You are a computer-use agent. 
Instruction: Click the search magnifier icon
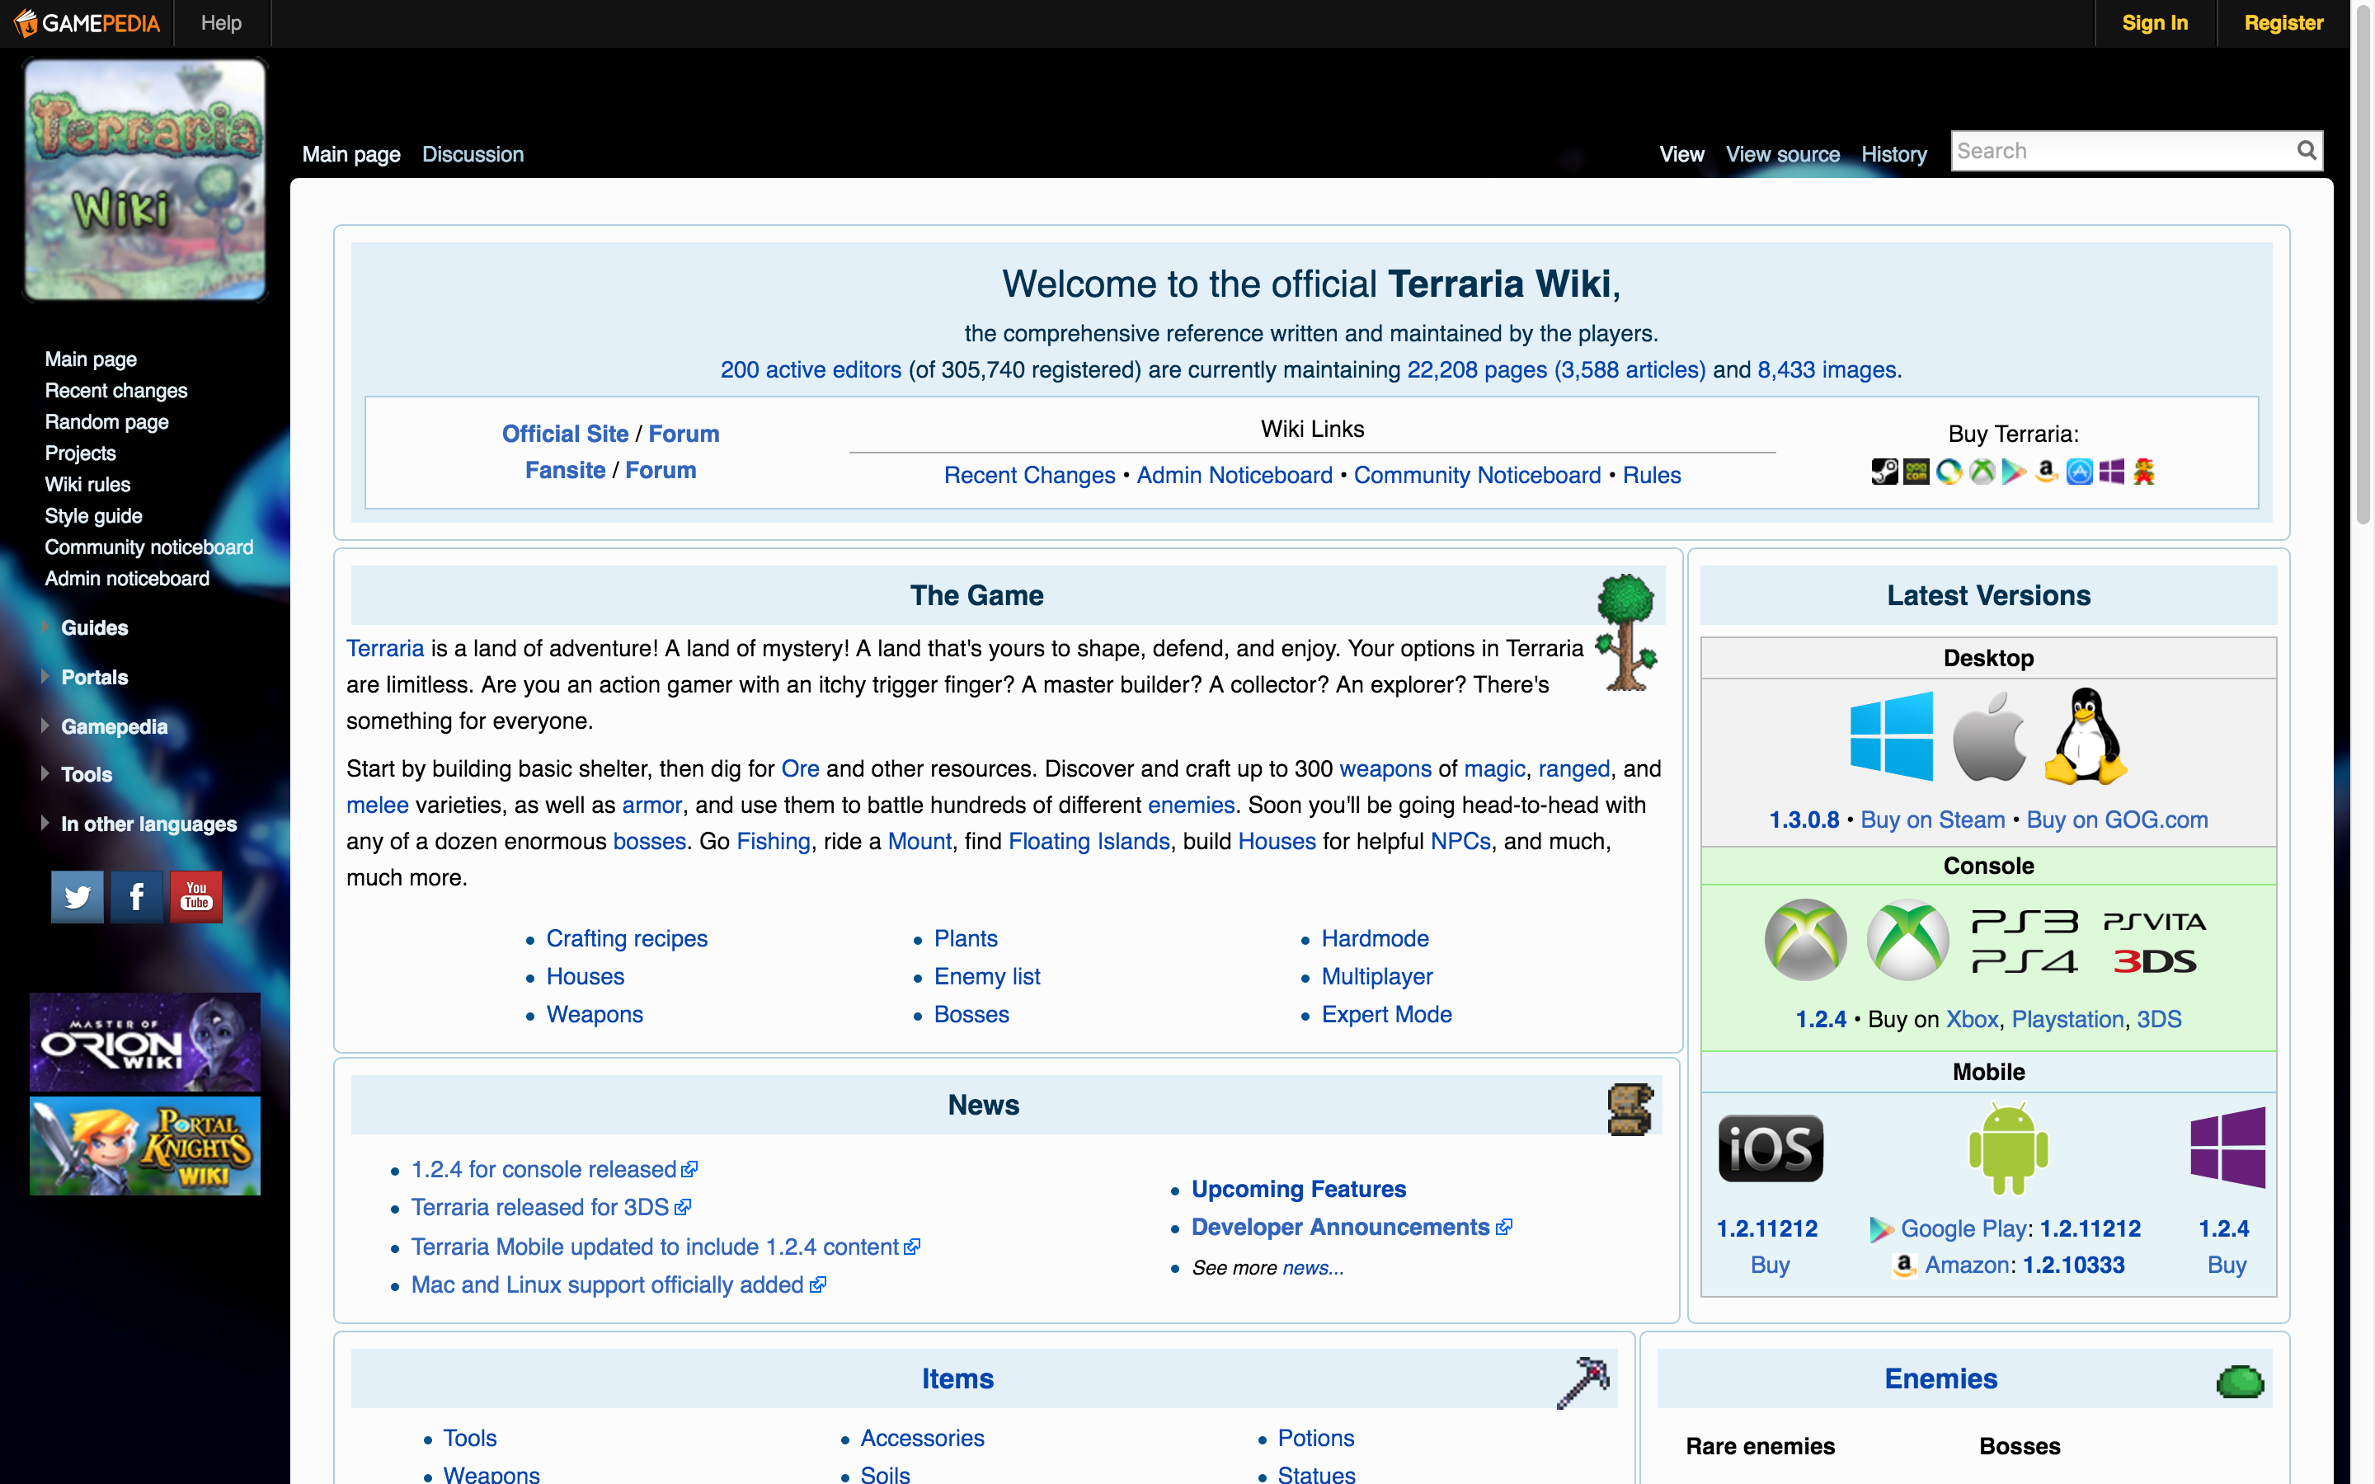coord(2307,150)
